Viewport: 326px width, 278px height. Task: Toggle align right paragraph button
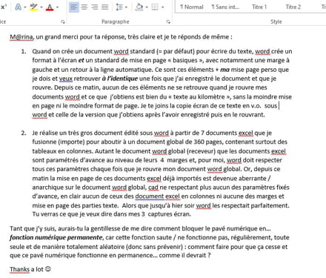click(x=95, y=7)
